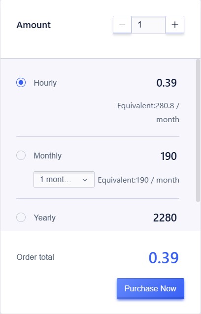Click the Yearly option label
The image size is (201, 314).
tap(44, 218)
